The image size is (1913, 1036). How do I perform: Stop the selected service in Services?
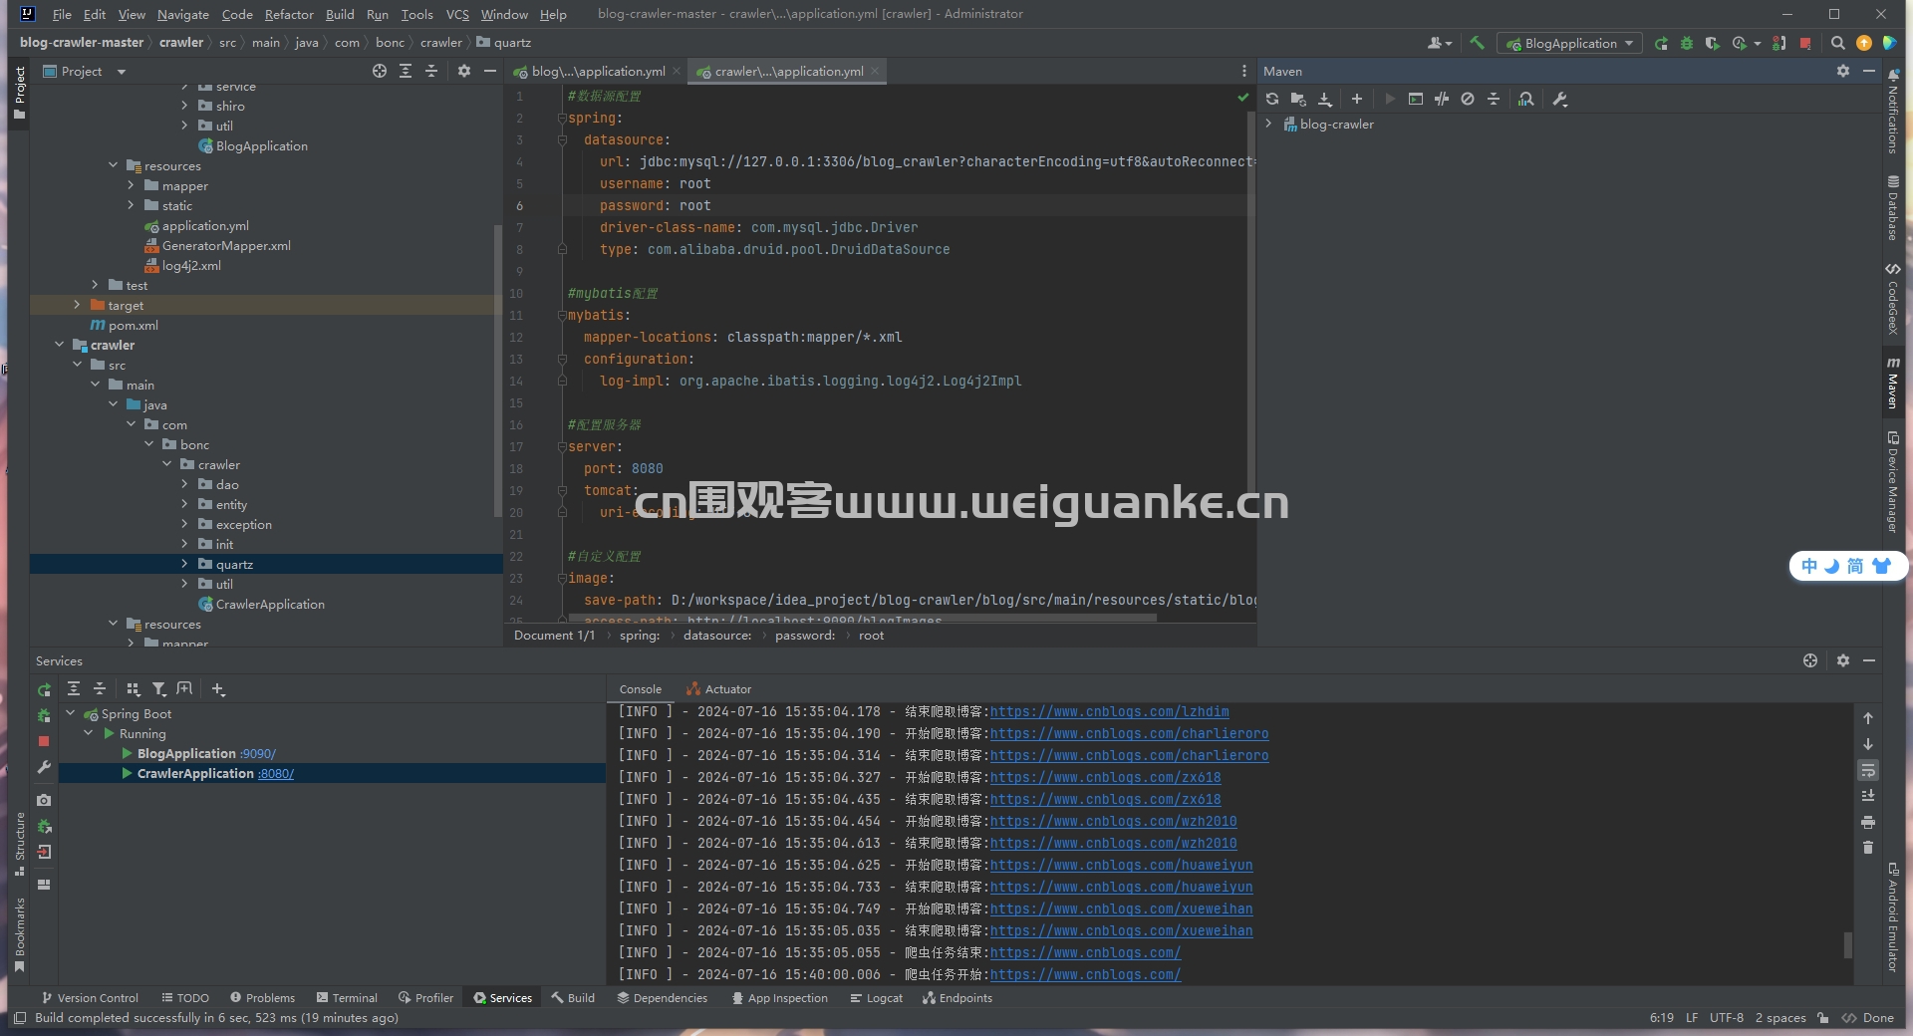44,741
